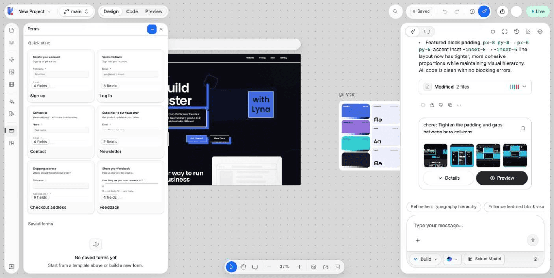Toggle the Live status pill
Viewport: 554px width, 278px height.
(x=538, y=11)
